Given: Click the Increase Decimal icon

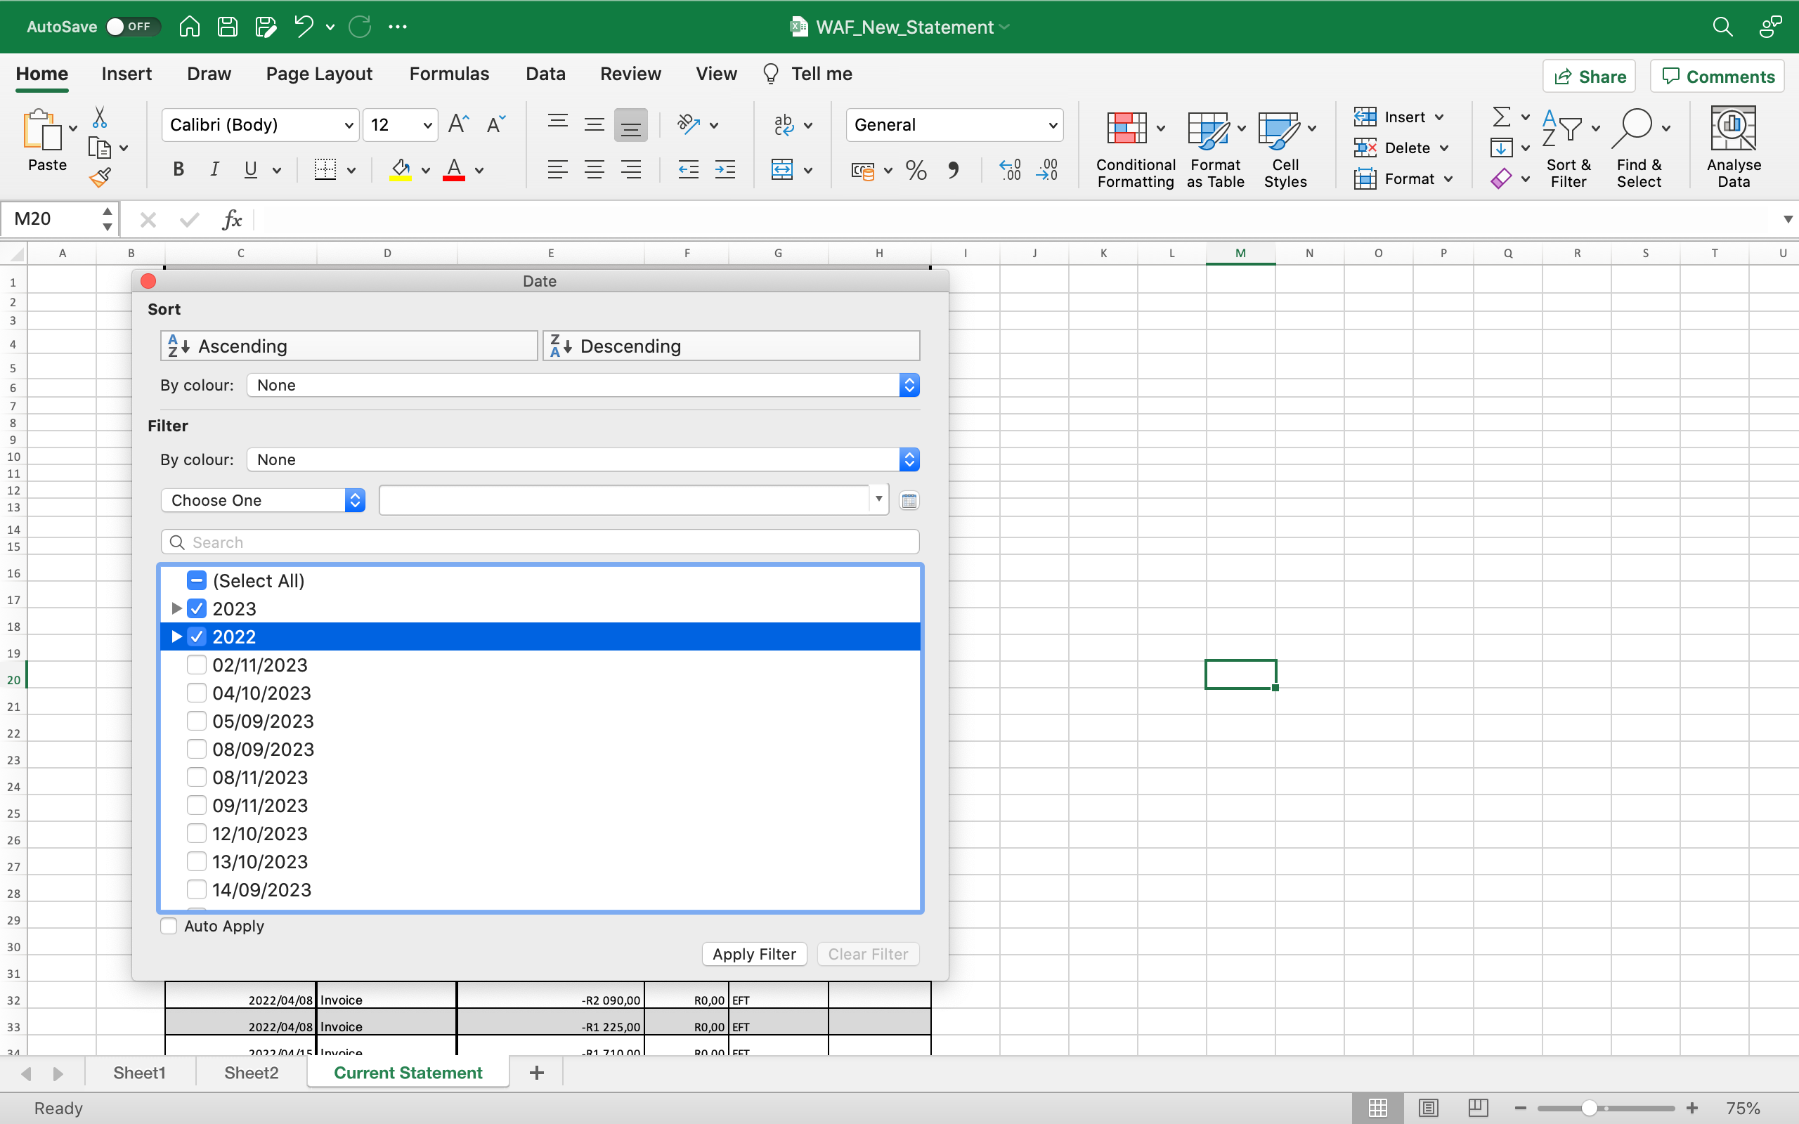Looking at the screenshot, I should (1010, 170).
